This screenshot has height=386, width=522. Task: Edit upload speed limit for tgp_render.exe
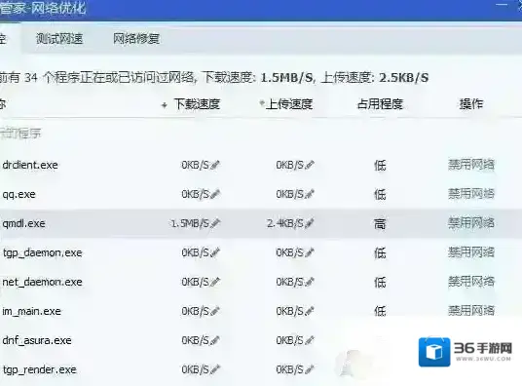click(310, 369)
